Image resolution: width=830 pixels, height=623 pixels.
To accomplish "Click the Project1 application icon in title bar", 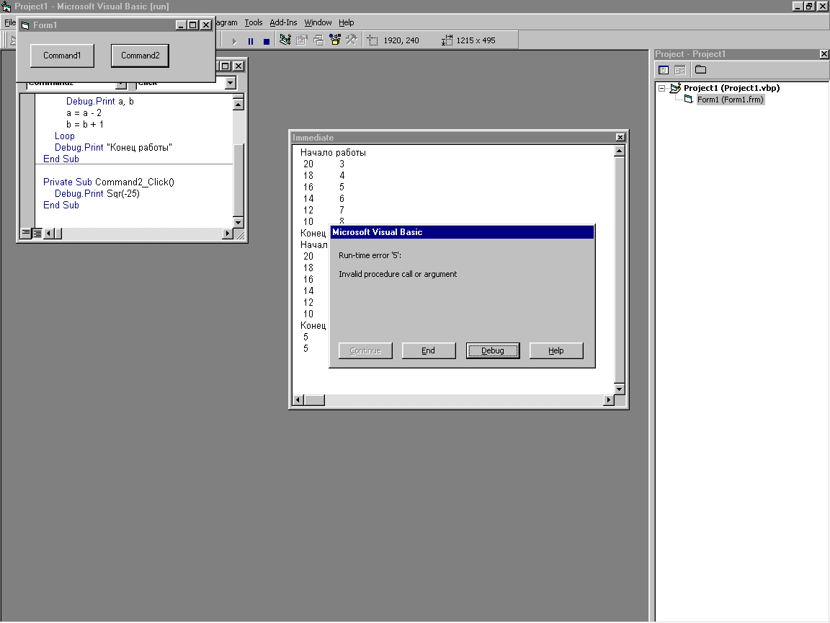I will click(x=6, y=6).
